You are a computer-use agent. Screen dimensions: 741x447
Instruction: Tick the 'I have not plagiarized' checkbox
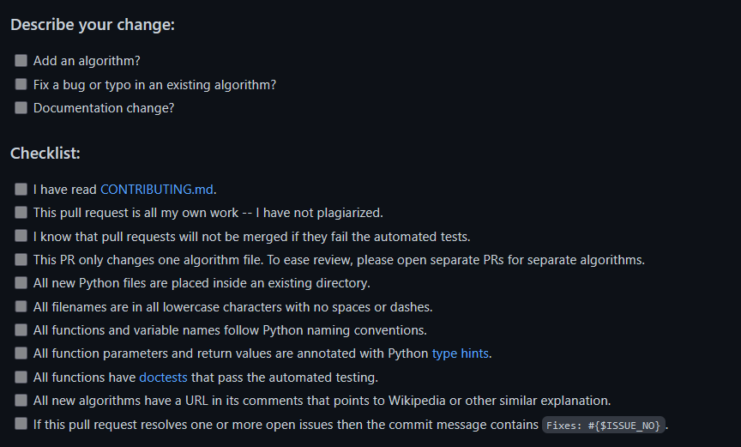tap(21, 213)
